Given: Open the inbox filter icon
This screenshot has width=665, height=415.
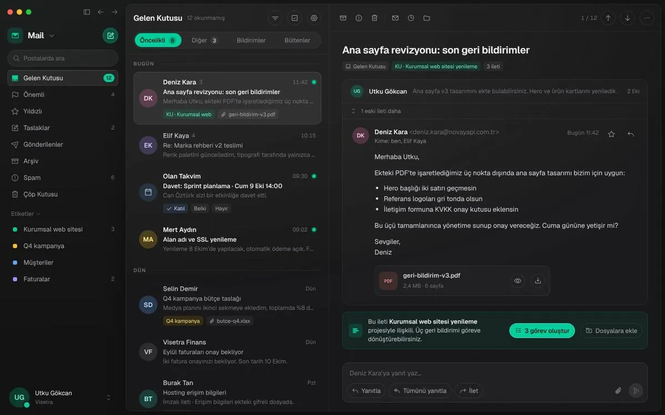Looking at the screenshot, I should (x=275, y=18).
